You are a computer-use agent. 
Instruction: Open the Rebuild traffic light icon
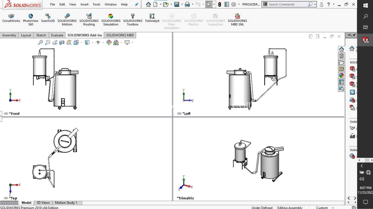(x=220, y=4)
